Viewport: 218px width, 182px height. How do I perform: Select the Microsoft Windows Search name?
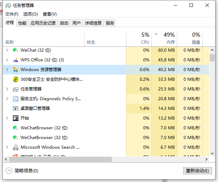50,147
